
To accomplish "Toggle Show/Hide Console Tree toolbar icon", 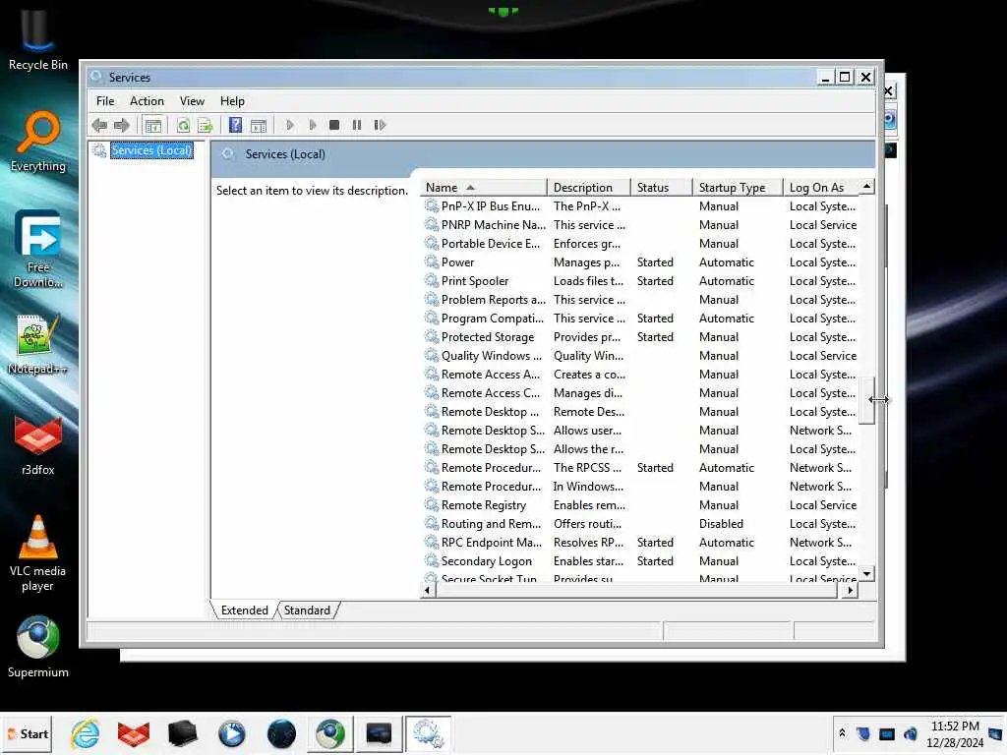I will pyautogui.click(x=152, y=125).
